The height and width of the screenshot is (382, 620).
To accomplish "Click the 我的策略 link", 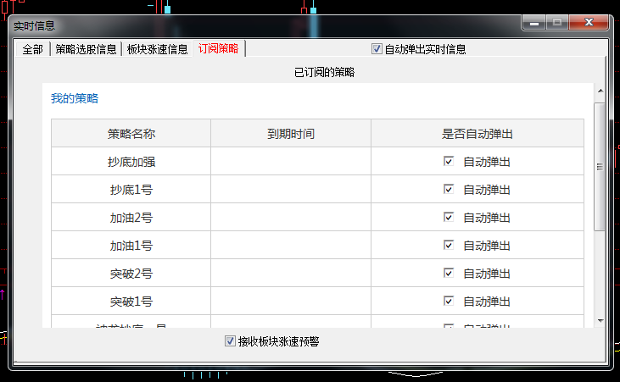I will point(75,99).
